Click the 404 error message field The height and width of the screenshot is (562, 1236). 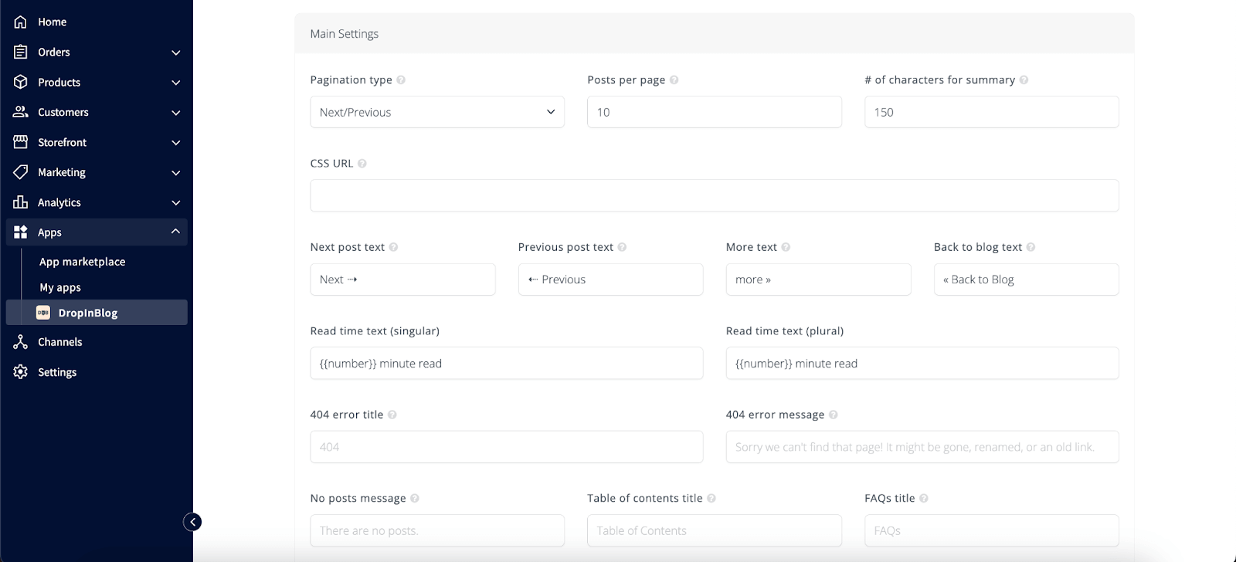(x=922, y=447)
